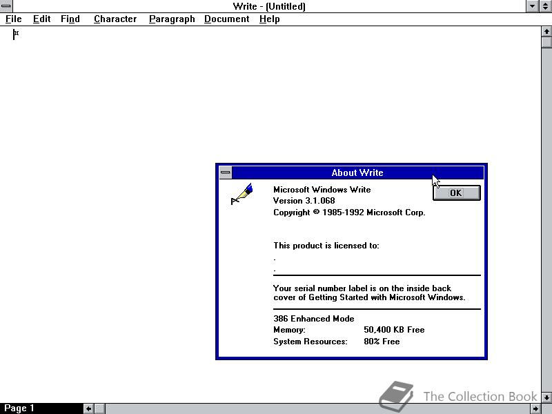Click the Microsoft Windows Write text

pyautogui.click(x=322, y=189)
